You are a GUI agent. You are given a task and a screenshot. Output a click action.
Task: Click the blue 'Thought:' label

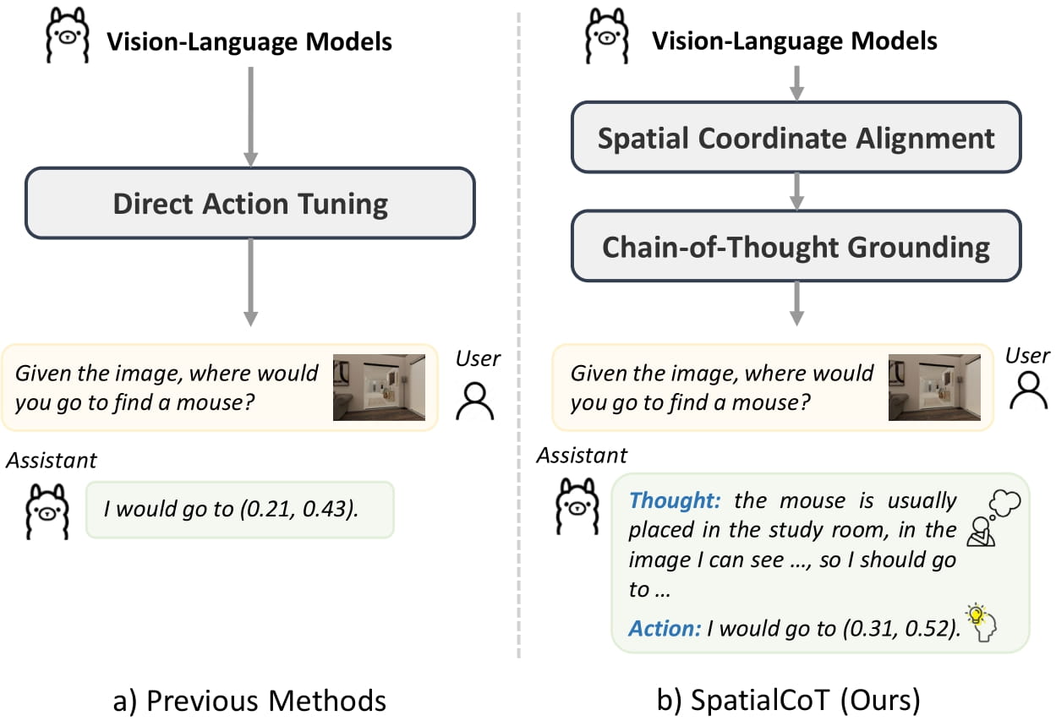tap(674, 500)
